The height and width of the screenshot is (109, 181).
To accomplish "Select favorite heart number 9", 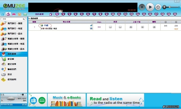I will pos(107,14).
